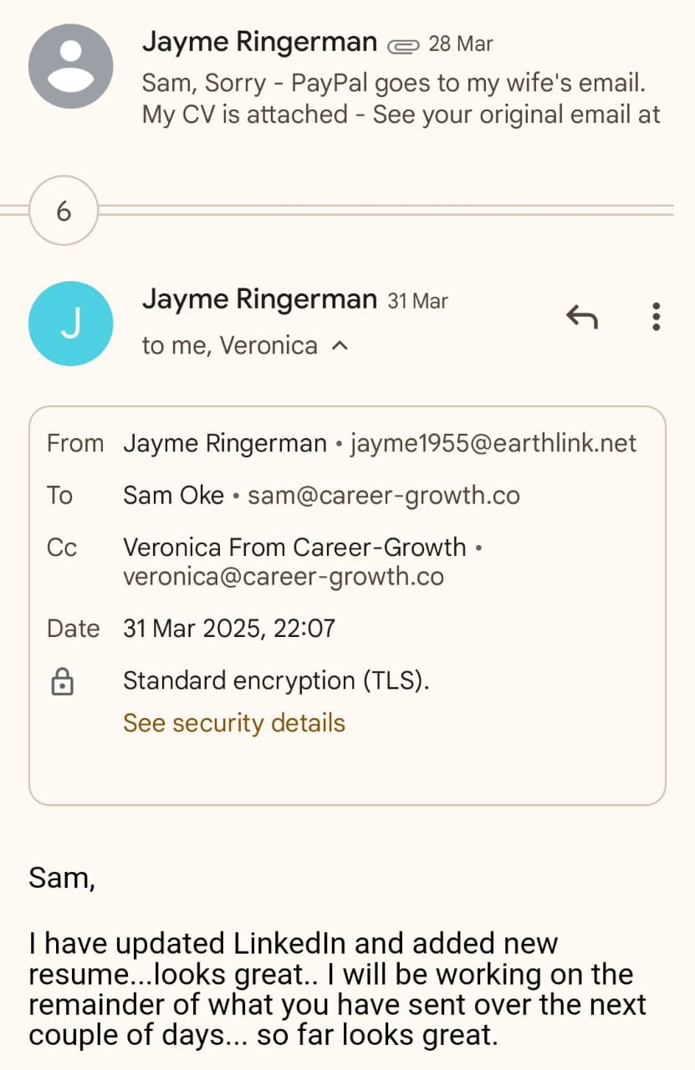Open the collapsed 28 Mar message snippet
This screenshot has height=1070, width=695.
click(401, 99)
